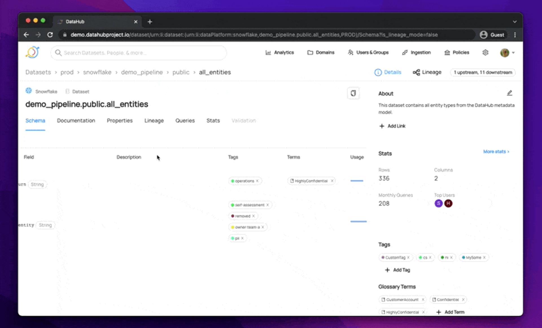Go to Users & Groups
This screenshot has width=542, height=328.
coord(368,52)
